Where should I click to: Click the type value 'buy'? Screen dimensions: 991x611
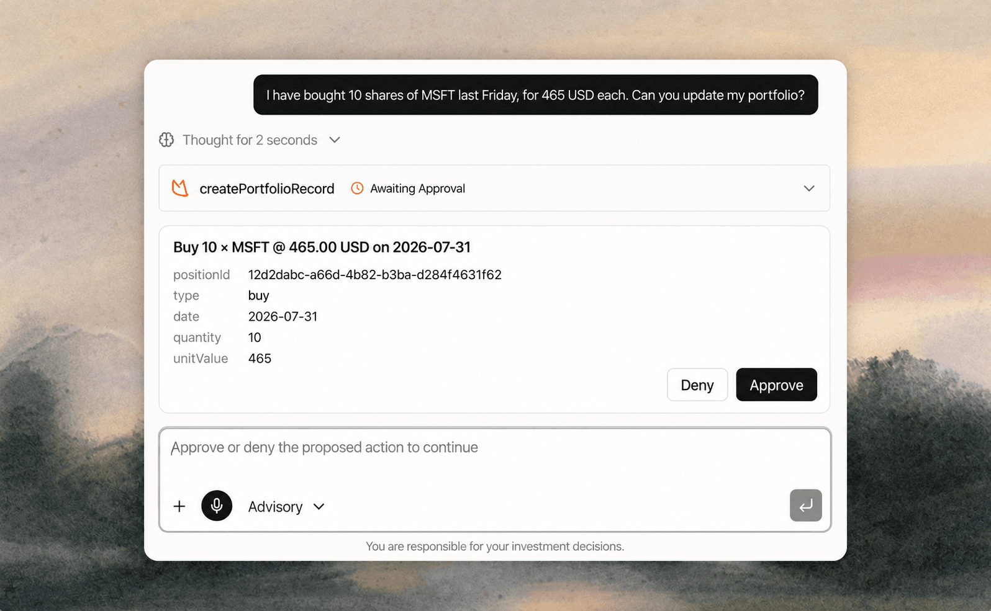(258, 296)
